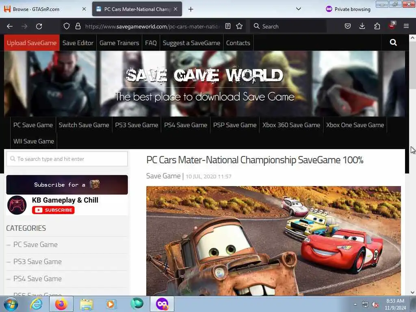Click the scrollbar up arrow

412,38
